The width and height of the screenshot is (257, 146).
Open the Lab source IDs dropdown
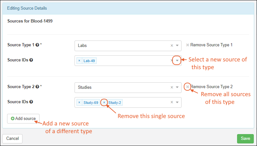(x=177, y=60)
